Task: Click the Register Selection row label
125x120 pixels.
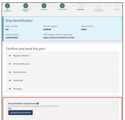Action: pos(21,56)
